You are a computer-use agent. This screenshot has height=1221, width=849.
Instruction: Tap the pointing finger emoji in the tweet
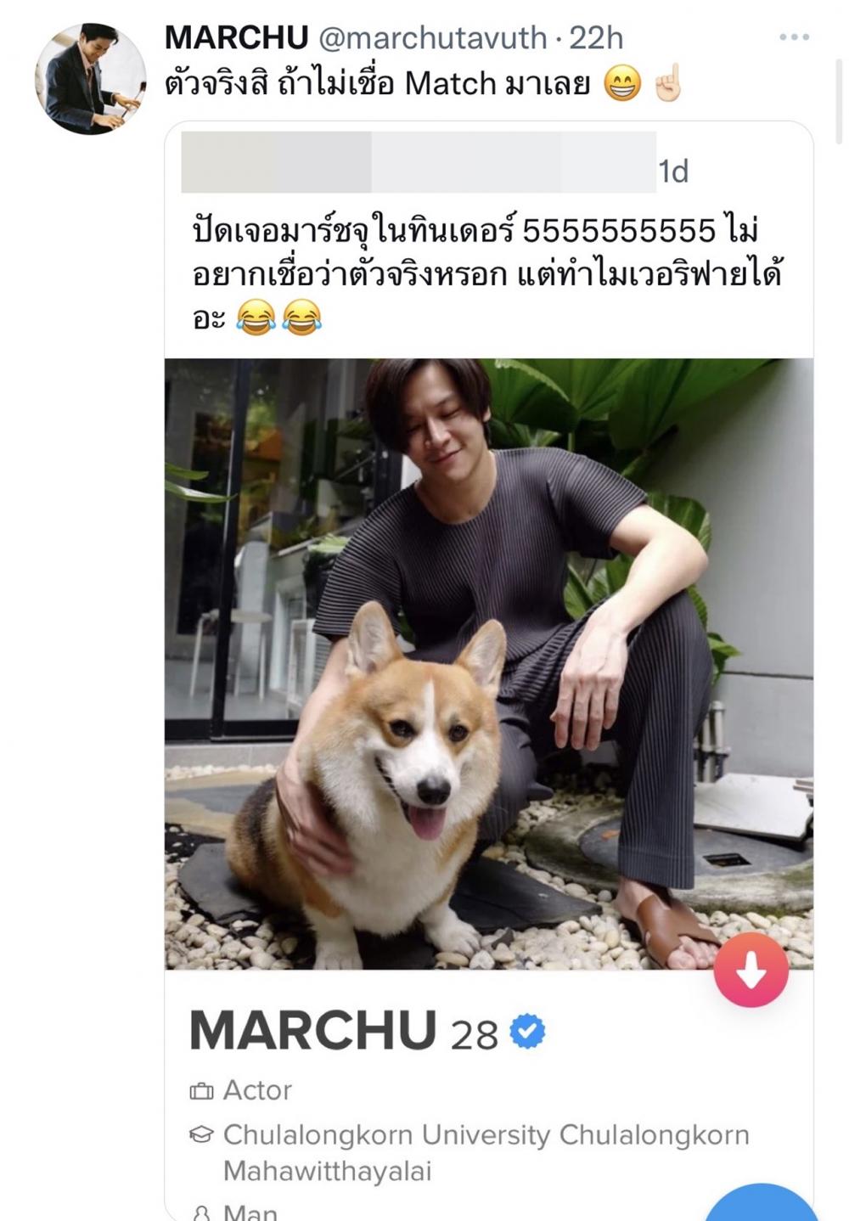(666, 83)
